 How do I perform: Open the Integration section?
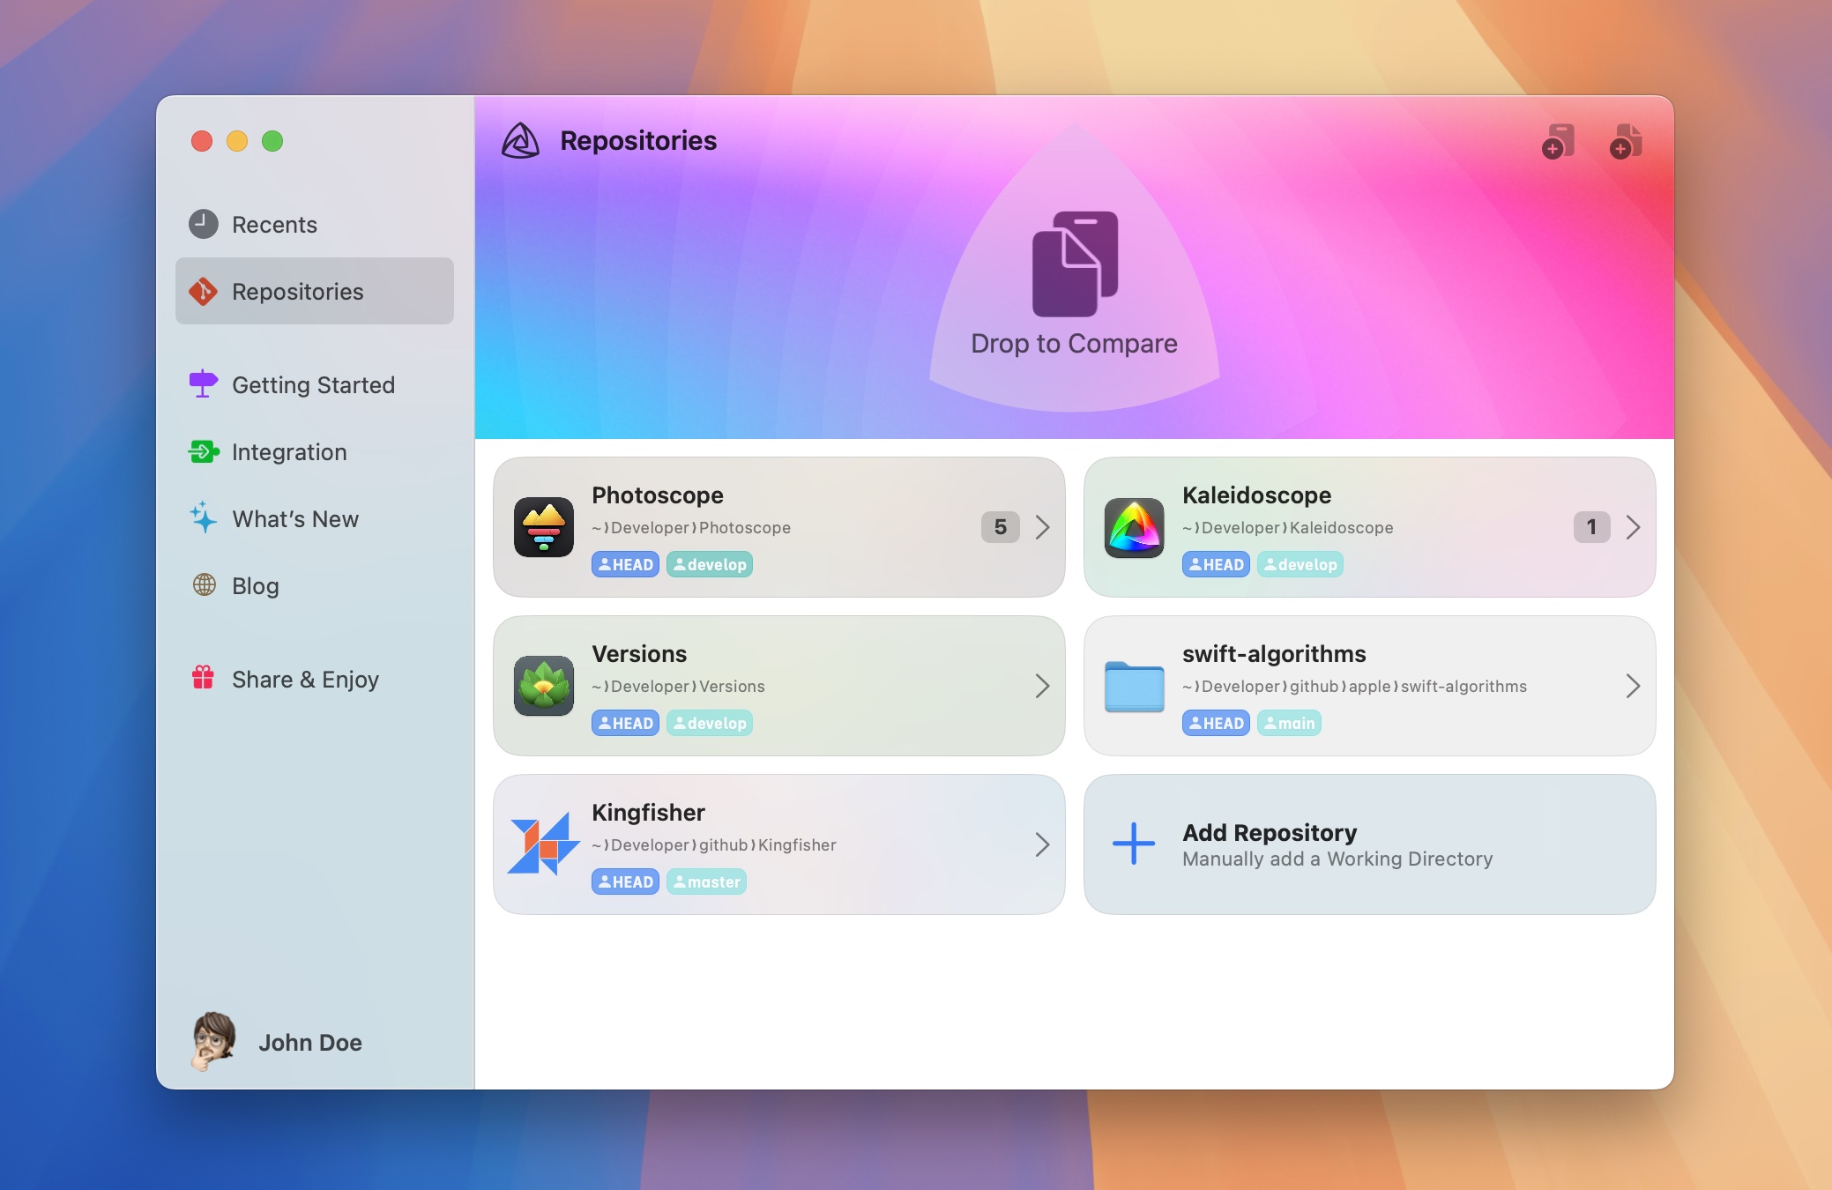point(314,451)
